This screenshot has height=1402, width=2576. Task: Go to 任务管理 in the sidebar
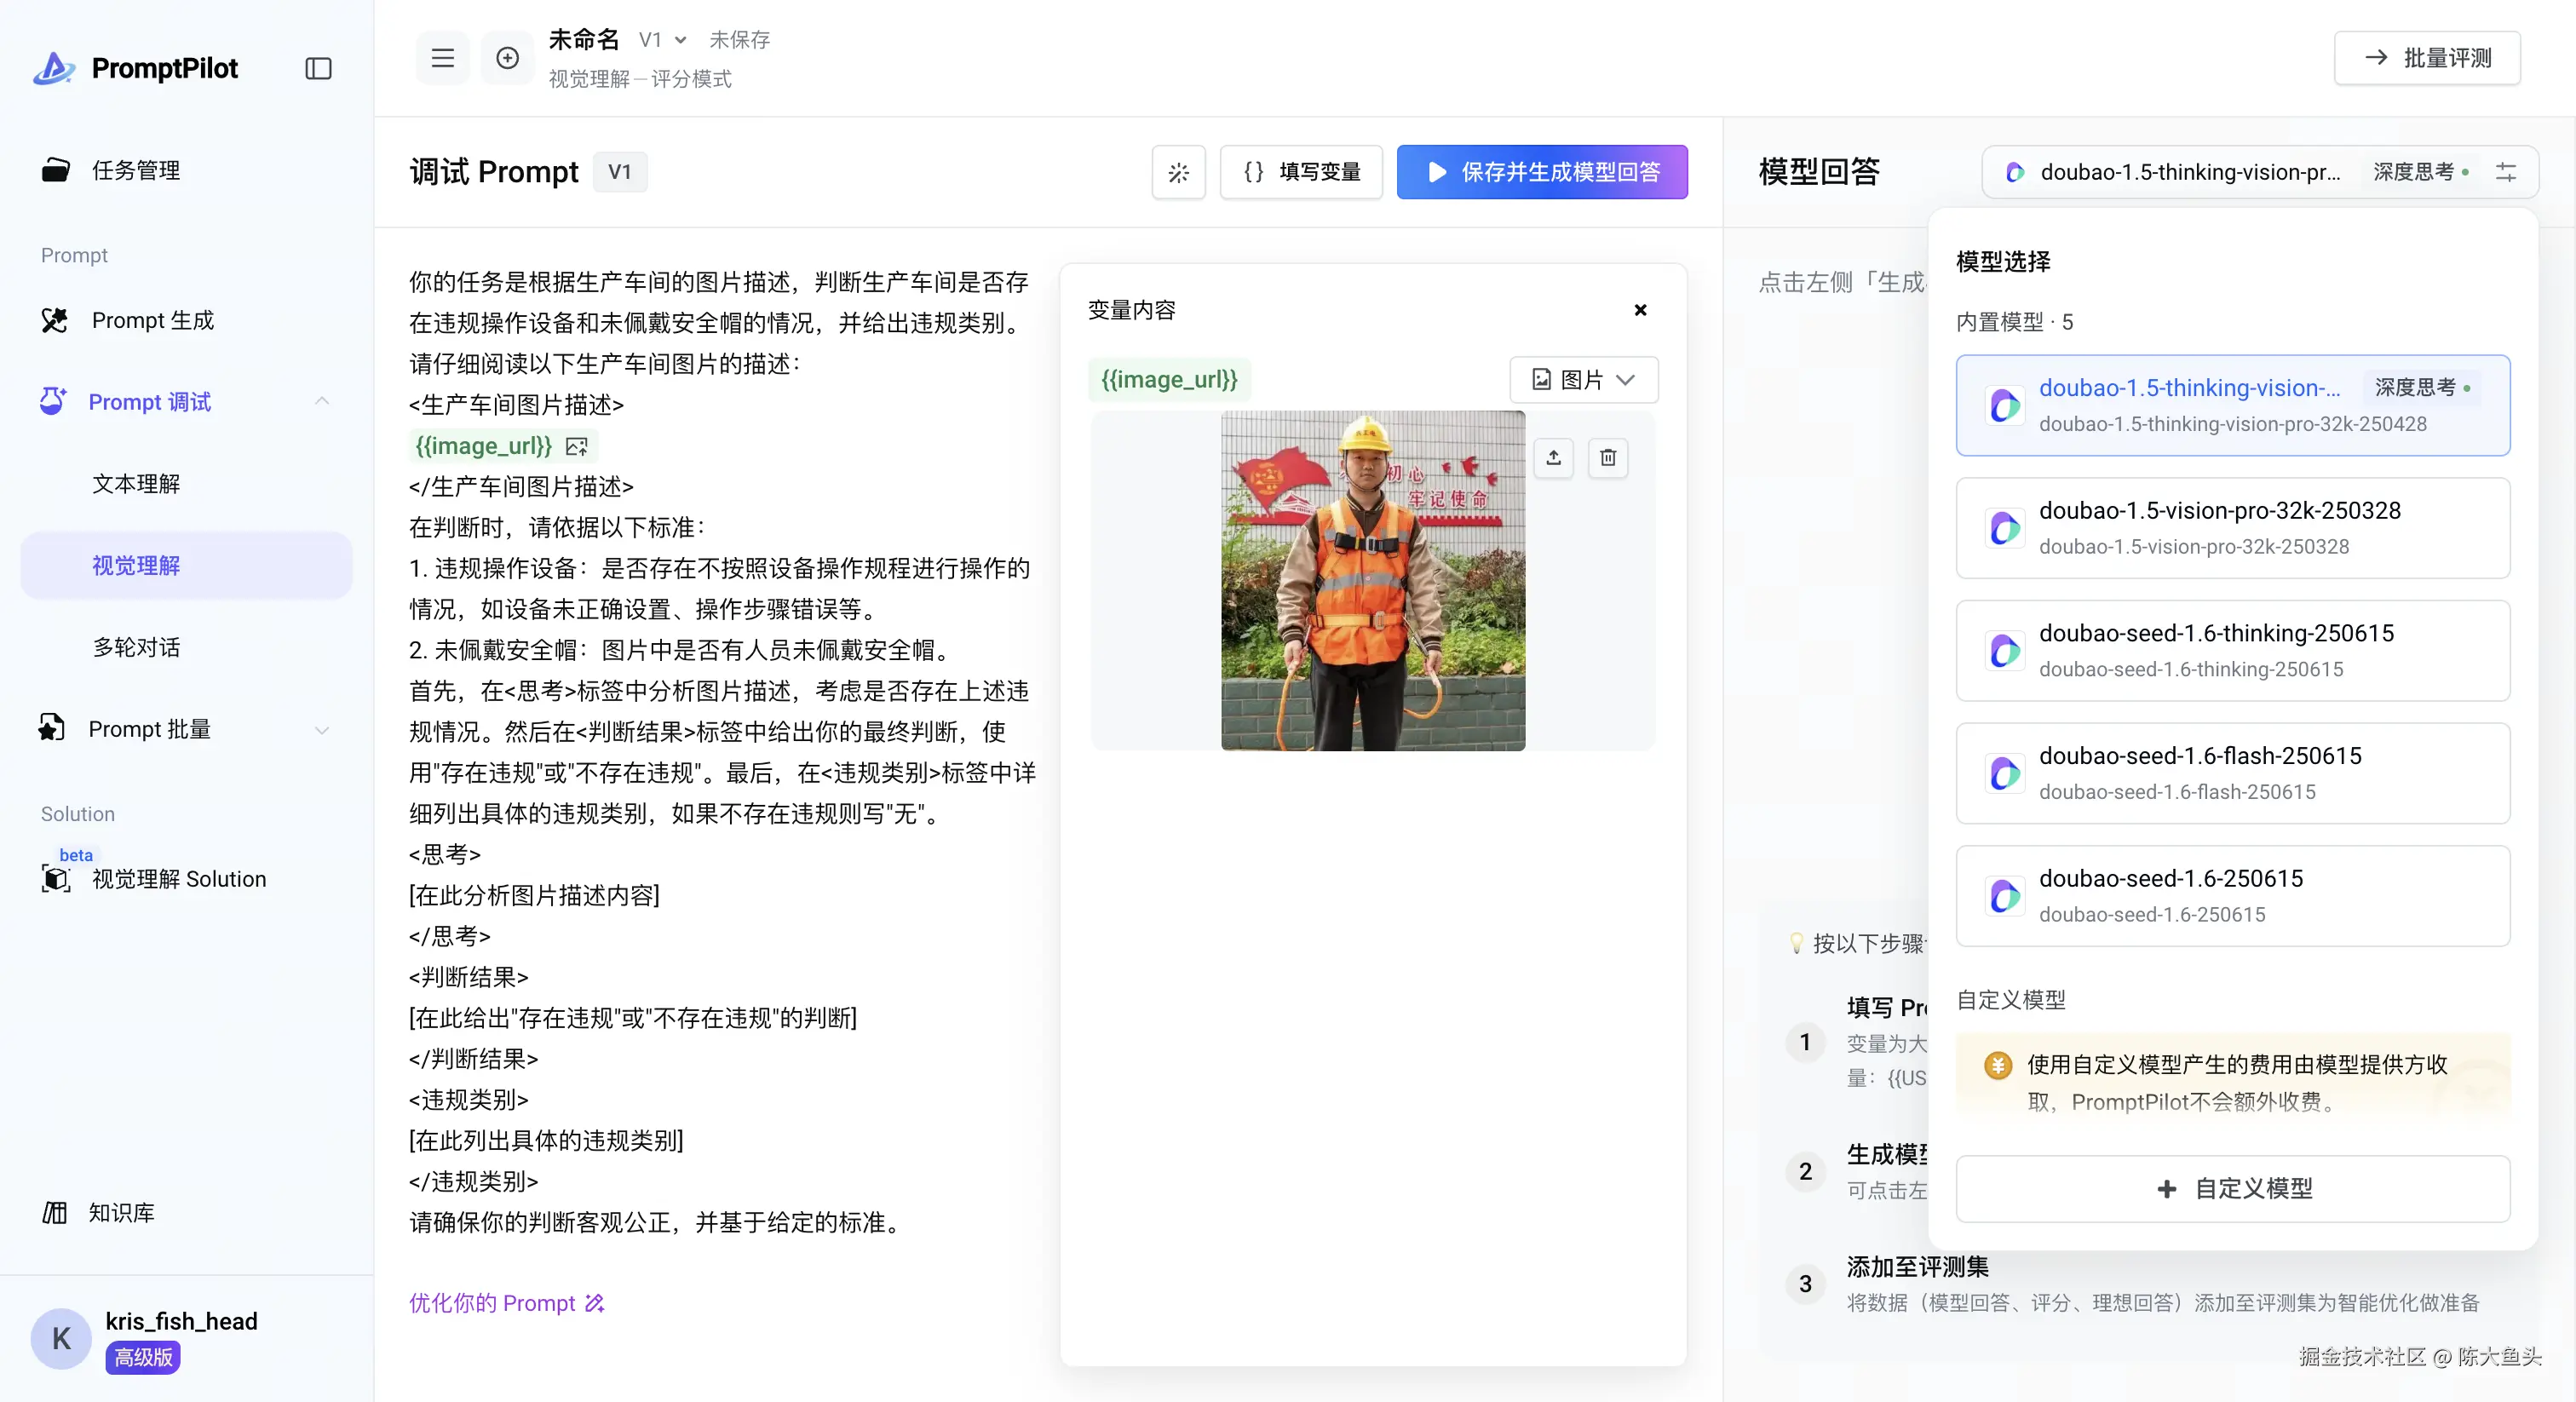click(136, 170)
